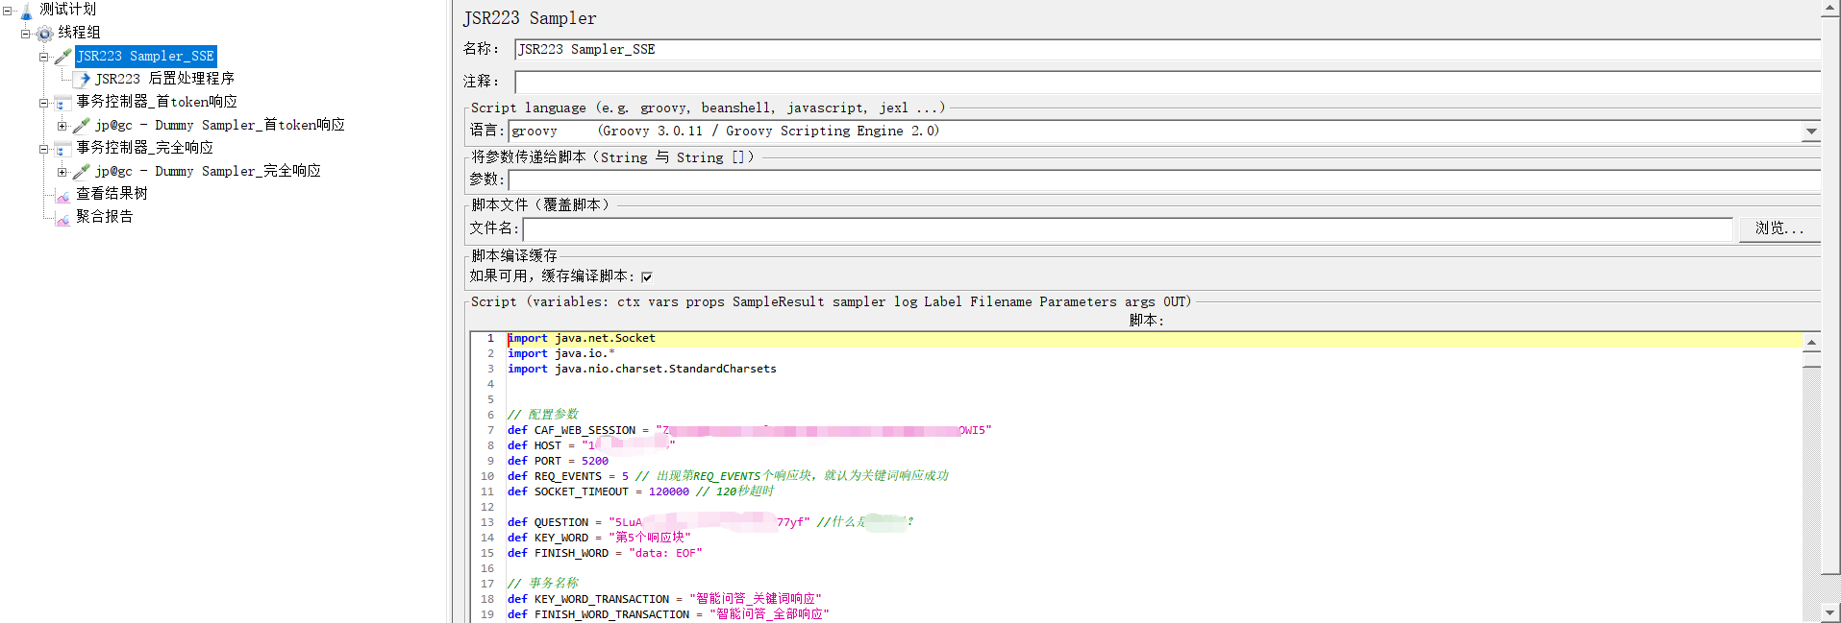Viewport: 1841px width, 623px height.
Task: Collapse the JSR223 Sampler_SSE node
Action: (x=44, y=57)
